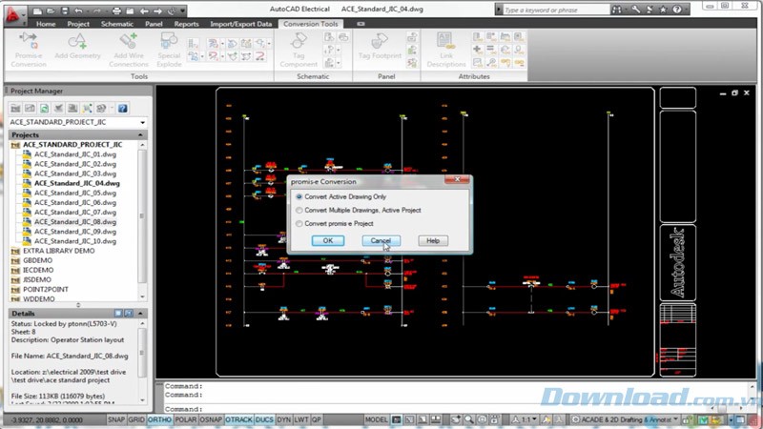Click the keyword search input field

click(555, 10)
